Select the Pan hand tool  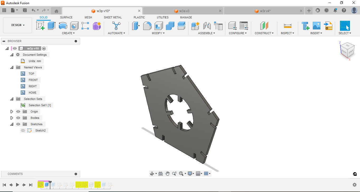[x=167, y=174]
